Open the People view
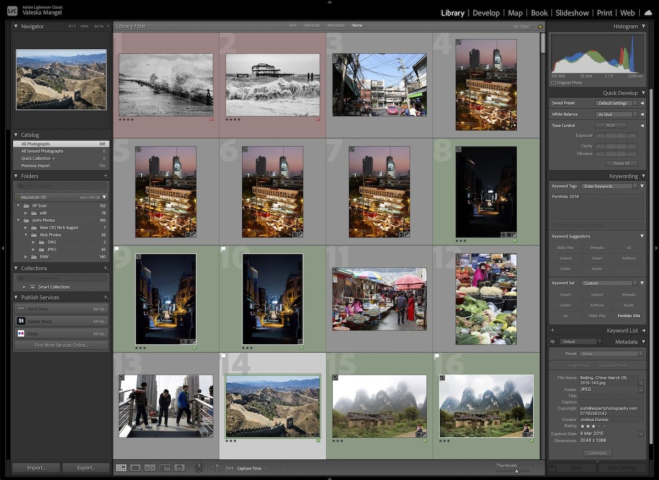The image size is (659, 480). pos(180,468)
